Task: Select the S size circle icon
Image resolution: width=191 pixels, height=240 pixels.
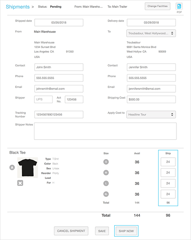Action: click(x=106, y=162)
